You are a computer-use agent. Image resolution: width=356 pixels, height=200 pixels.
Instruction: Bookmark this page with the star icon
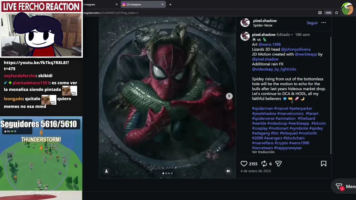(337, 13)
